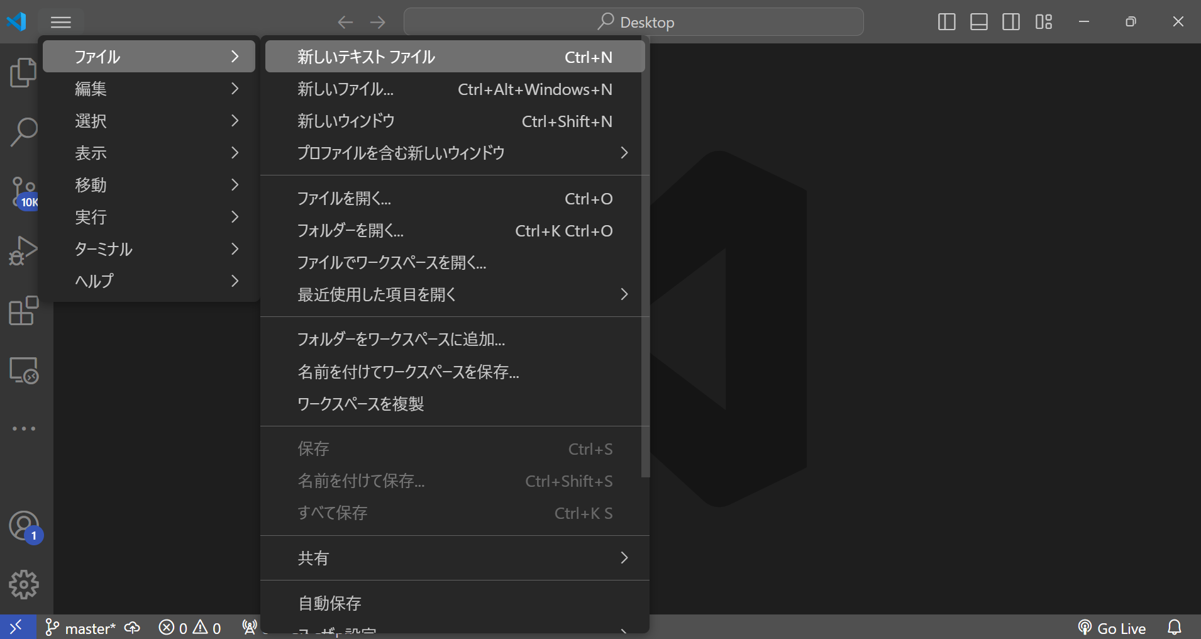This screenshot has width=1201, height=639.
Task: Open the Explorer view in the activity bar
Action: coord(23,72)
